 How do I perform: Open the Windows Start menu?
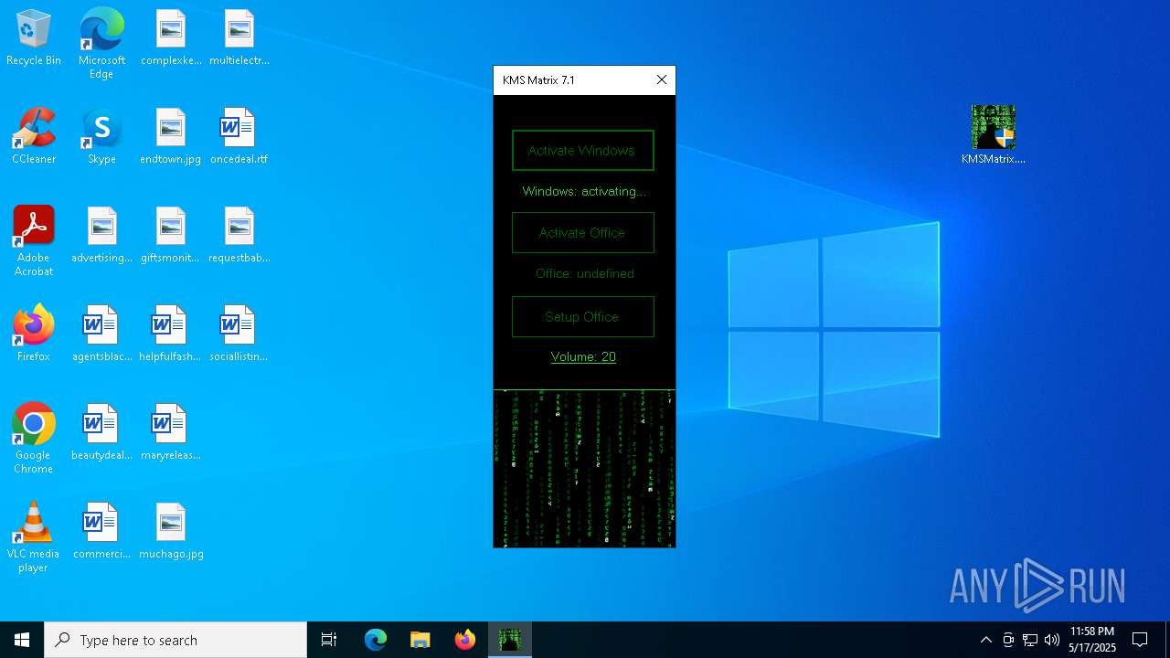(22, 640)
